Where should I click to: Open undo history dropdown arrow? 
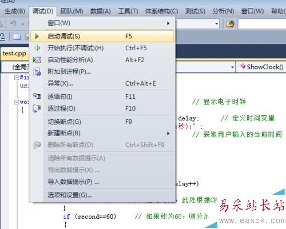[x=23, y=24]
